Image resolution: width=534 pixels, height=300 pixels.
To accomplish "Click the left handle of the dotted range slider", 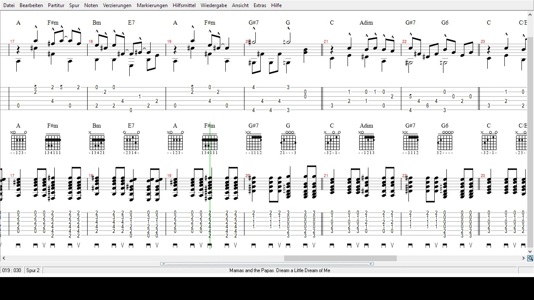I will tap(163, 264).
